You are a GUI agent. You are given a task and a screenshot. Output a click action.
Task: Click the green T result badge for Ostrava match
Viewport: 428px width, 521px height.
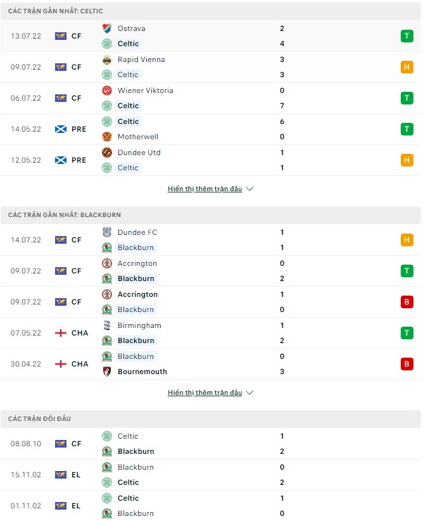point(406,36)
